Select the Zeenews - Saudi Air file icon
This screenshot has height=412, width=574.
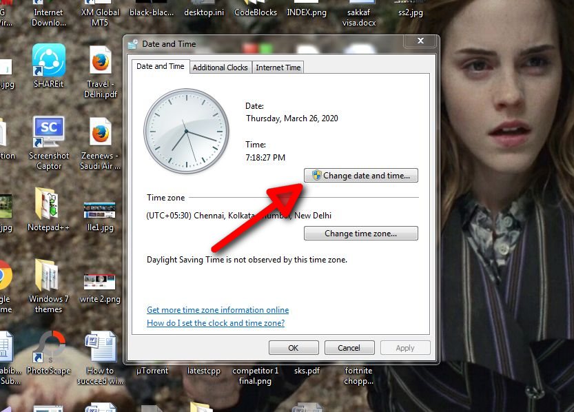pos(100,132)
